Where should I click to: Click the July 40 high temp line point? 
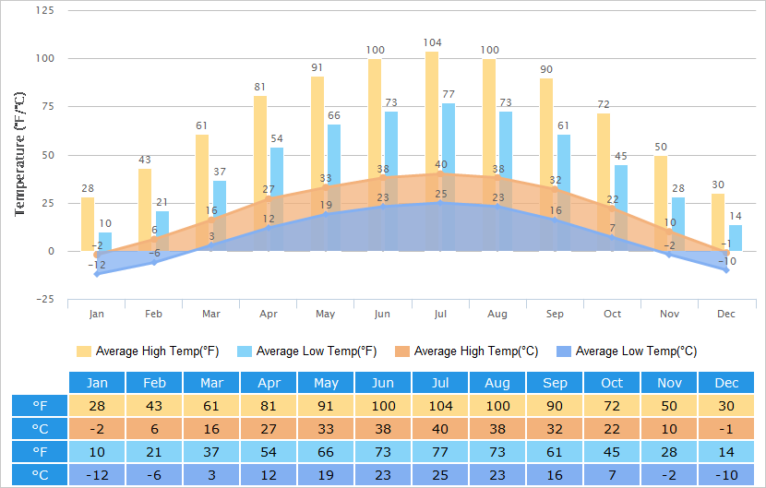(x=440, y=174)
